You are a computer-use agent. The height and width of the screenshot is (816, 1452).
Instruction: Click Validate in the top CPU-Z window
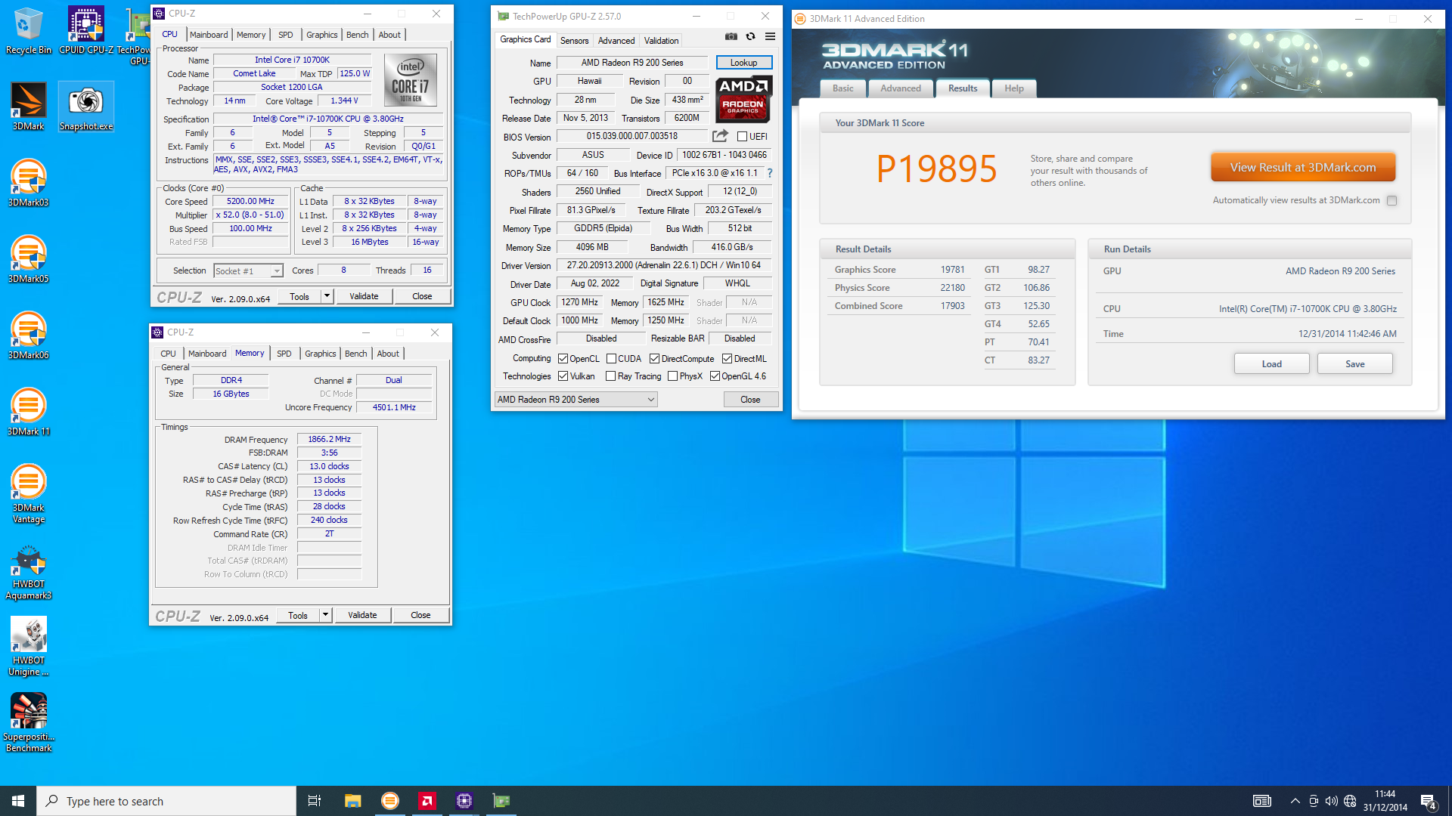(364, 296)
